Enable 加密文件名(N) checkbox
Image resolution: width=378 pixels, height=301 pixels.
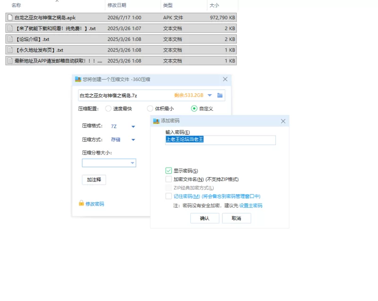[x=169, y=179]
